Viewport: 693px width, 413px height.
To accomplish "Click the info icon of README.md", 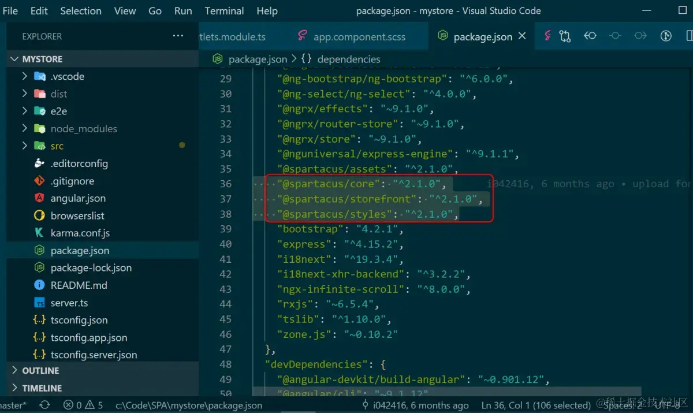I will [39, 285].
